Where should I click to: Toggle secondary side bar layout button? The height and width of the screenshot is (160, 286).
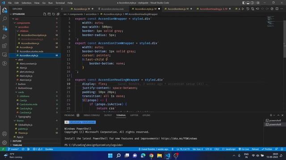252,3
